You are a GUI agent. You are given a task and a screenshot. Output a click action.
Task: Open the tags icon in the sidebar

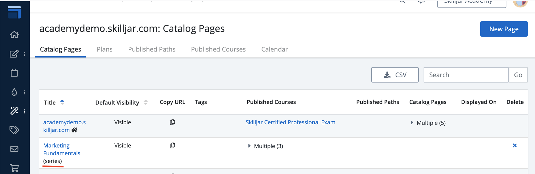(14, 130)
